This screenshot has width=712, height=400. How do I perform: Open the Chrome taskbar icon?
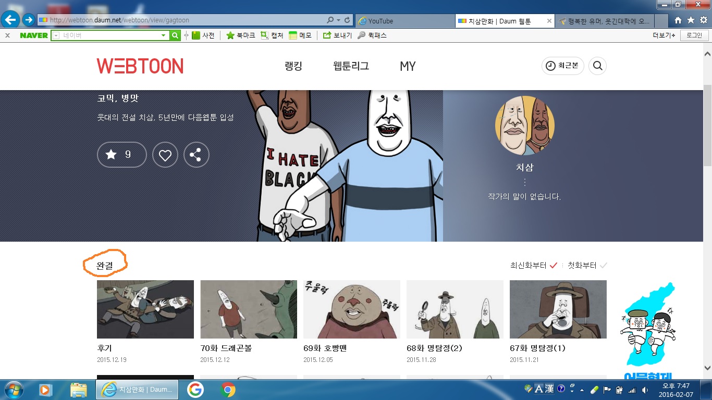[x=228, y=390]
